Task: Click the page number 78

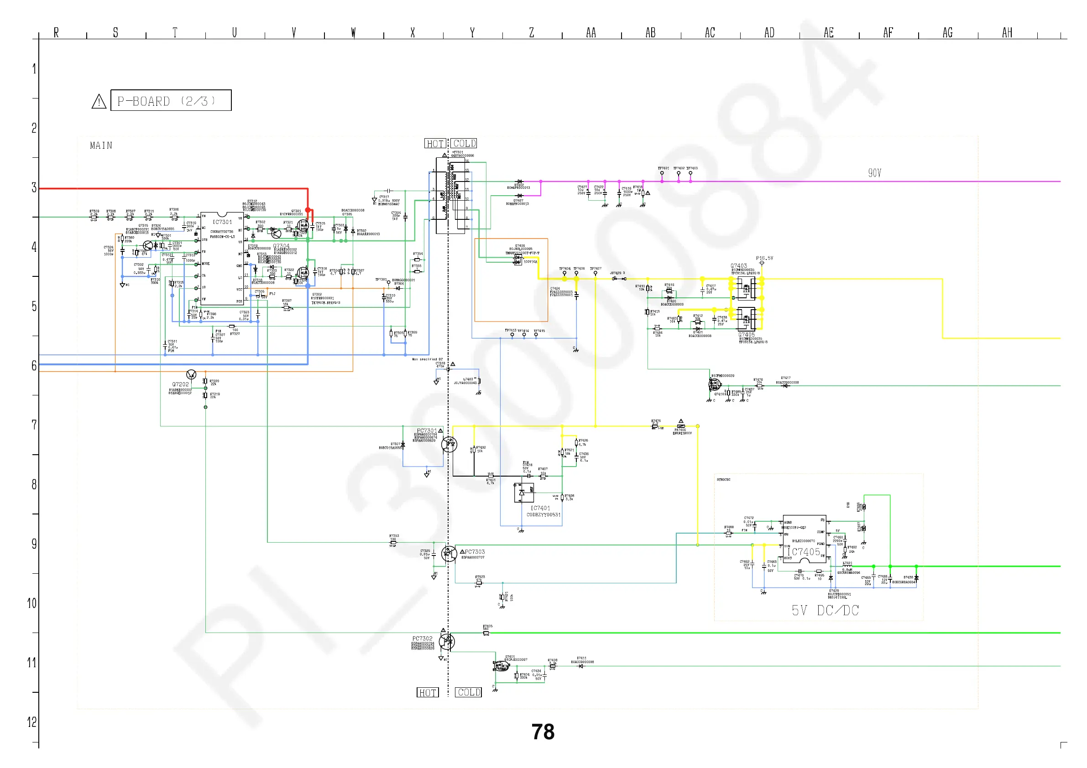Action: pyautogui.click(x=543, y=732)
